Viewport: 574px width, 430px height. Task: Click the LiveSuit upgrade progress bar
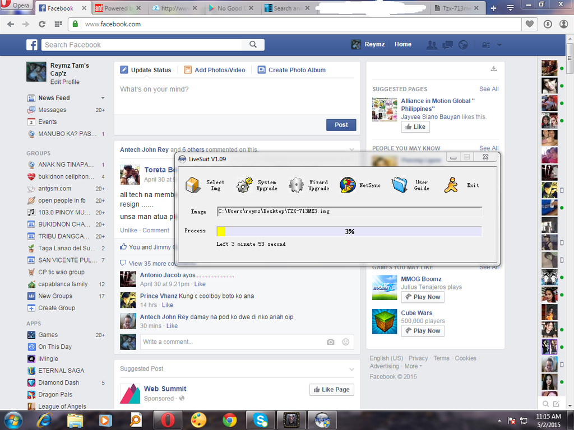coord(349,231)
